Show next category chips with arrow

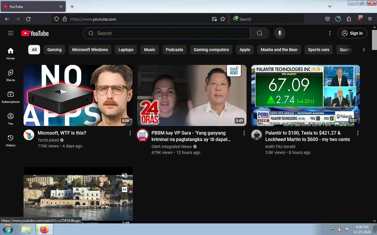point(364,50)
